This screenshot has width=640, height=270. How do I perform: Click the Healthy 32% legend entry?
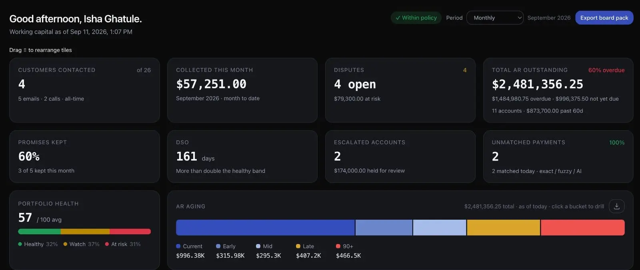[38, 244]
